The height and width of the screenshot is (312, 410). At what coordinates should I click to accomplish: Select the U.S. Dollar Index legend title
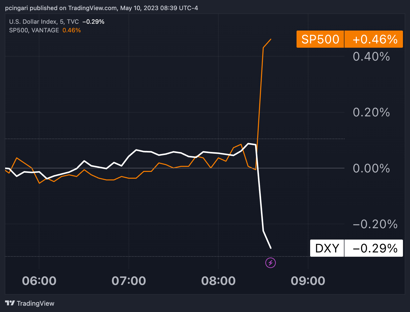tap(44, 22)
